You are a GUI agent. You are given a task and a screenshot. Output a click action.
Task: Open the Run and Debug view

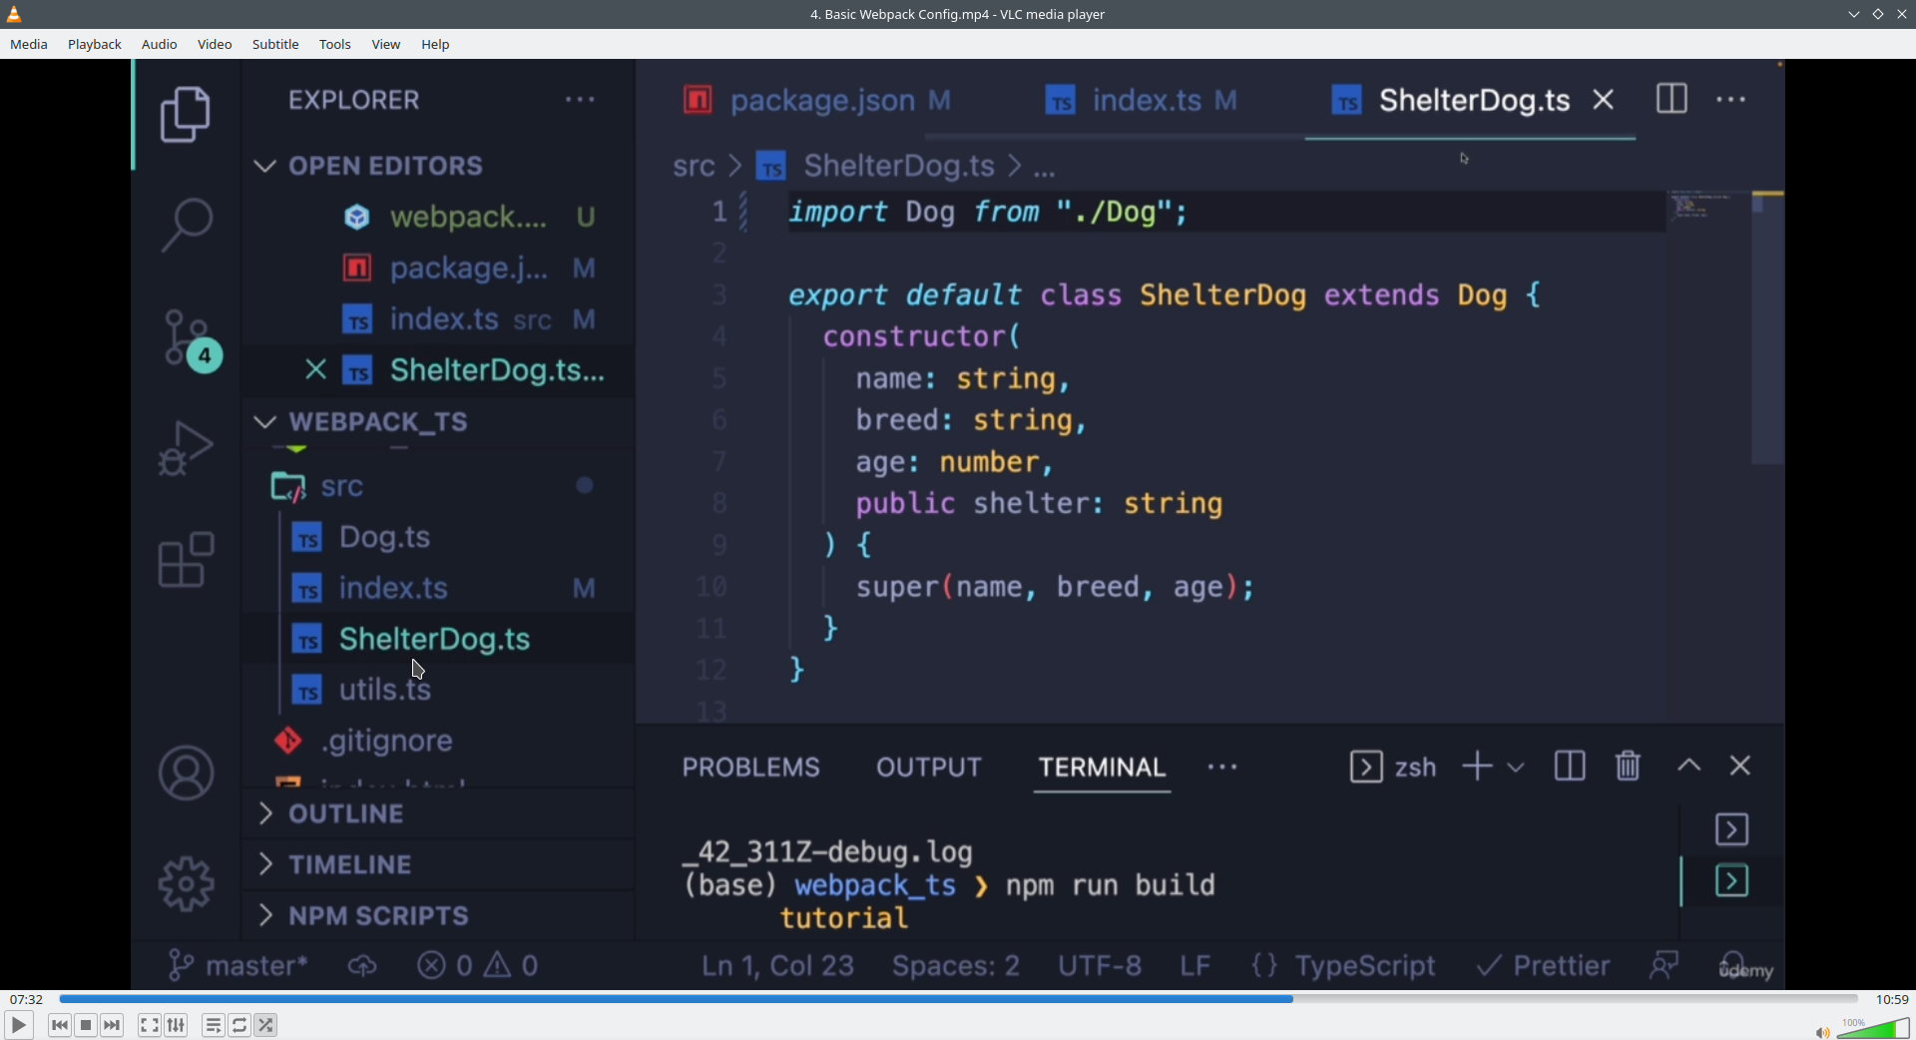point(186,447)
